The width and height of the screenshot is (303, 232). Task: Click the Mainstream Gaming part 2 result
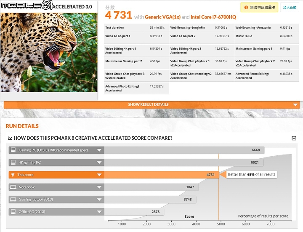(136, 63)
